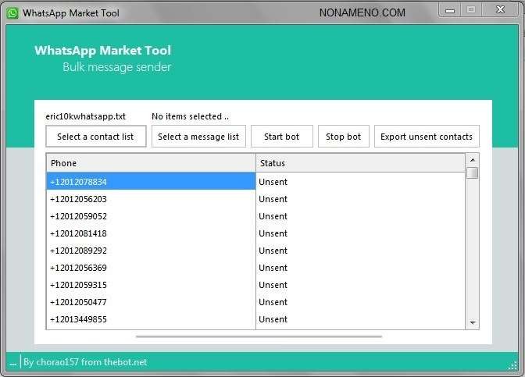Click scroll down arrow of contact list
This screenshot has width=525, height=377.
pyautogui.click(x=473, y=322)
